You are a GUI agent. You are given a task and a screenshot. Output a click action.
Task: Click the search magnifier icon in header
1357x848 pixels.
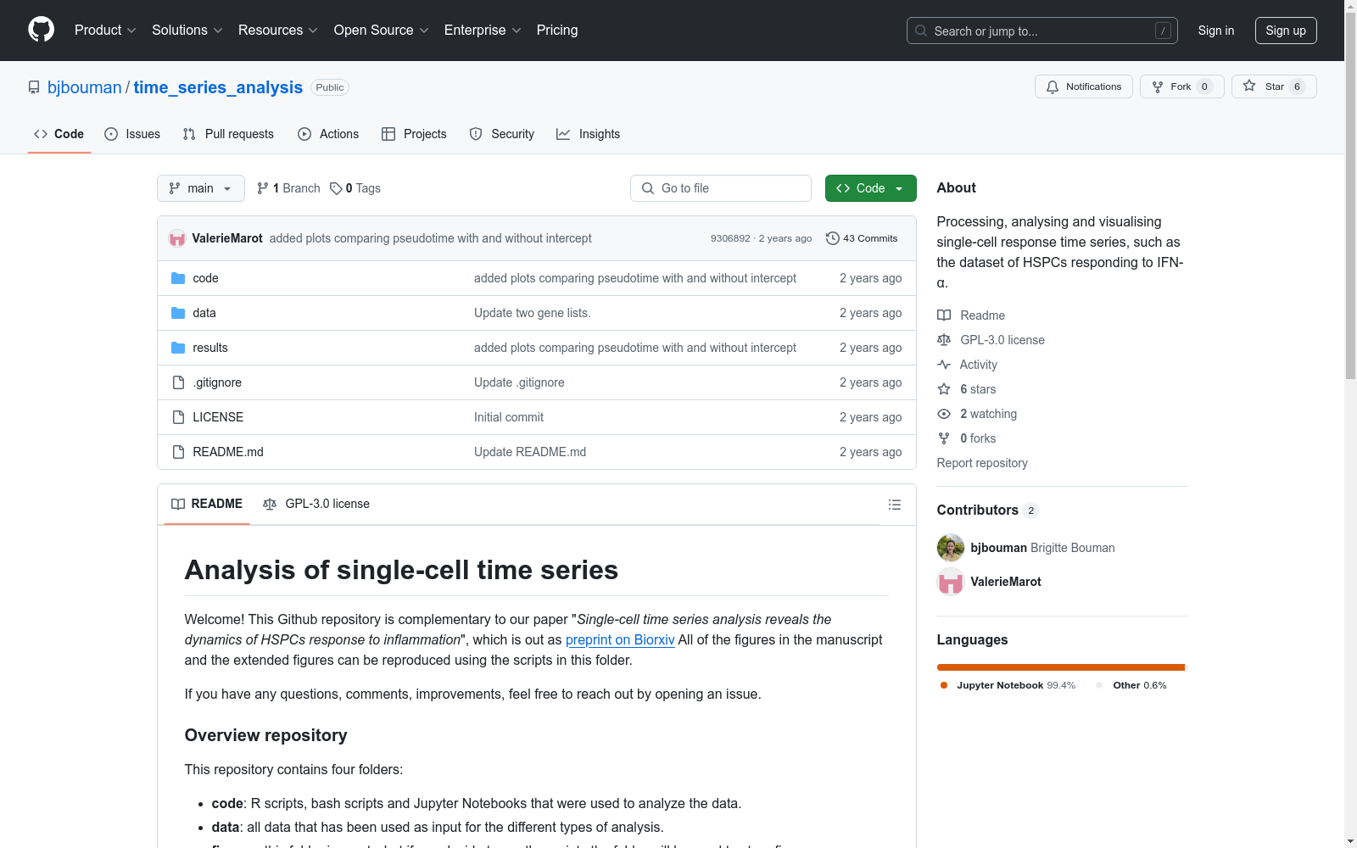(x=921, y=31)
